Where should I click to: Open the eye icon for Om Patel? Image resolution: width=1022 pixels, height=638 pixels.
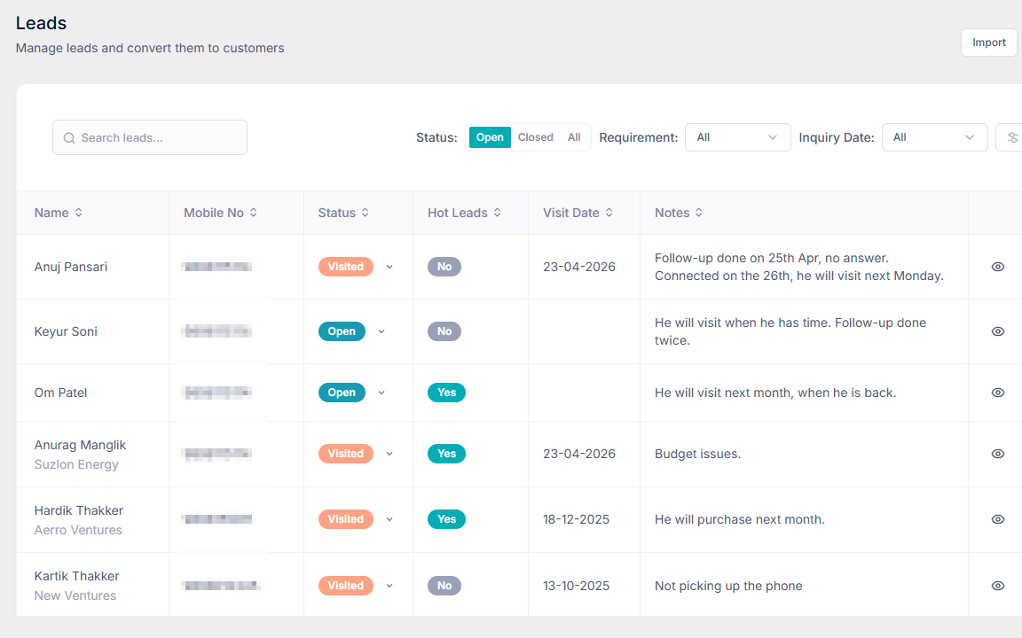point(997,393)
